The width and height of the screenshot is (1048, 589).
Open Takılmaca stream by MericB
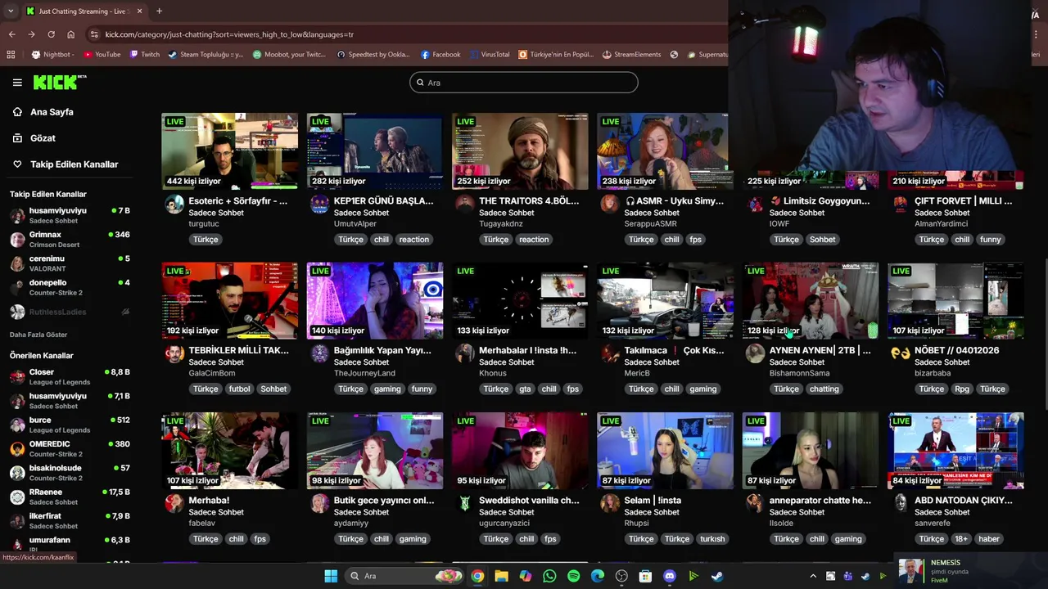tap(674, 350)
